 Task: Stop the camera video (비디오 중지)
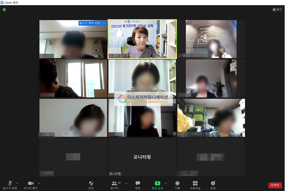pos(31,185)
